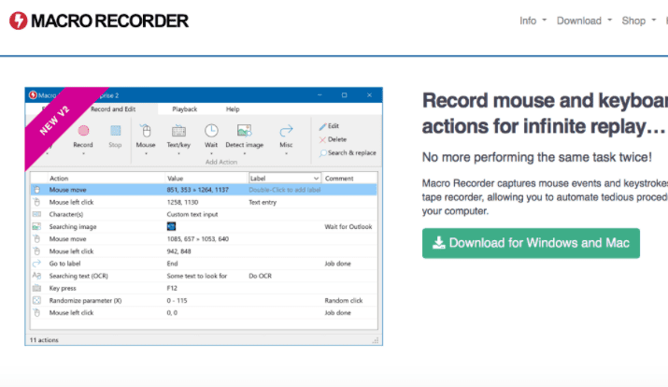Click Download for Windows and Mac button
The image size is (668, 387).
click(531, 243)
